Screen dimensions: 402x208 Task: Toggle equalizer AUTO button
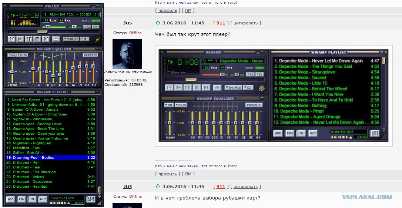tap(22, 55)
